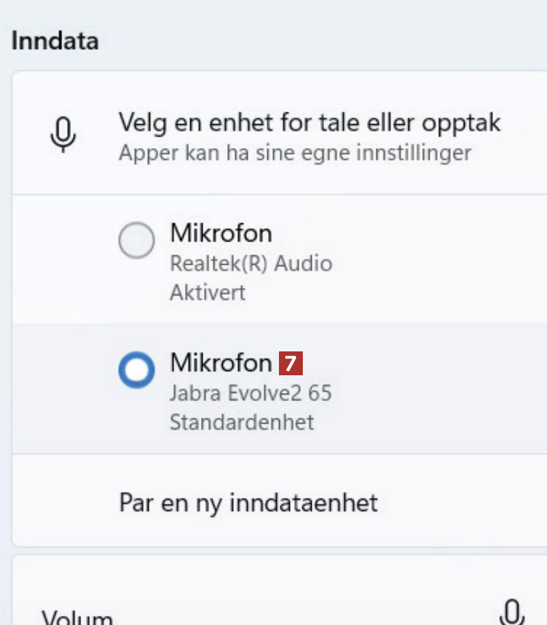Select the Jabra Evolve2 65 radio button

tap(136, 369)
